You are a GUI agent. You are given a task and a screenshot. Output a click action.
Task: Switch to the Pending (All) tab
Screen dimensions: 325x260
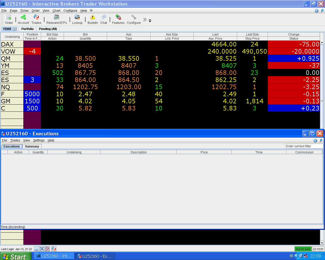tap(48, 29)
